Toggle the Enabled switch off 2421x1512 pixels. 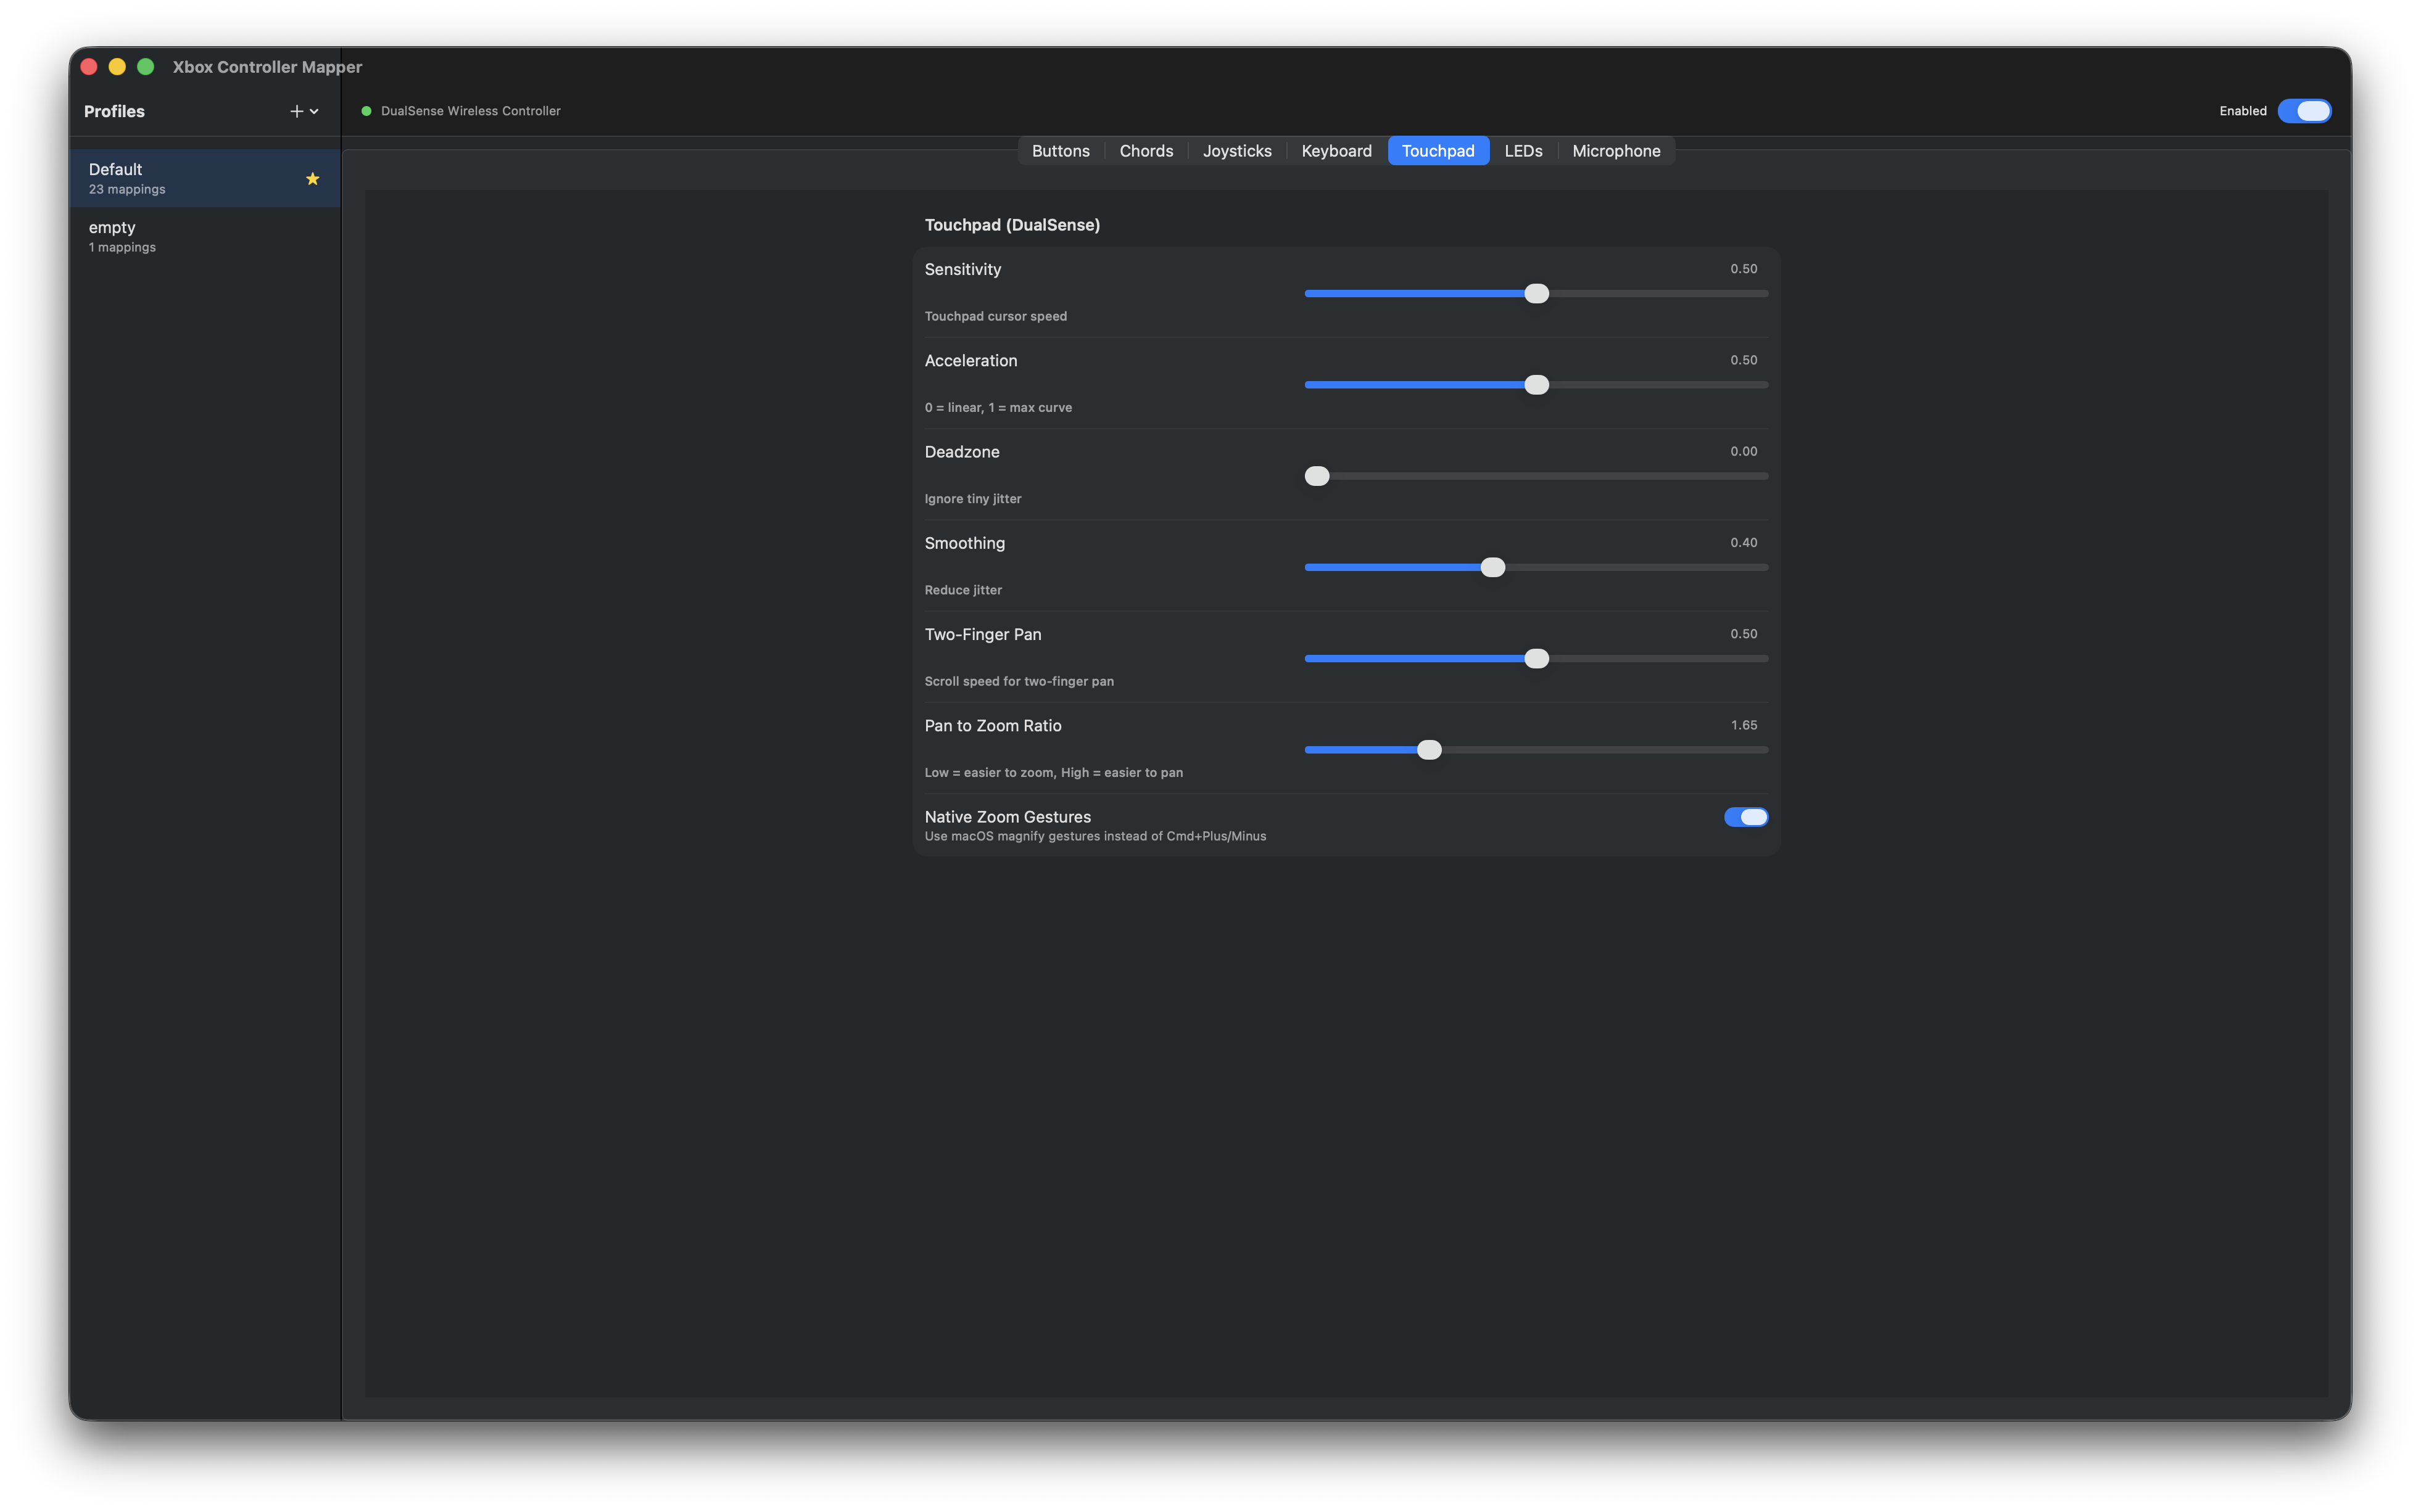[x=2305, y=111]
